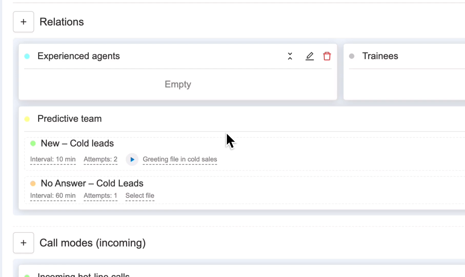Choose Select file for No Answer leads
This screenshot has height=277, width=465.
click(140, 196)
